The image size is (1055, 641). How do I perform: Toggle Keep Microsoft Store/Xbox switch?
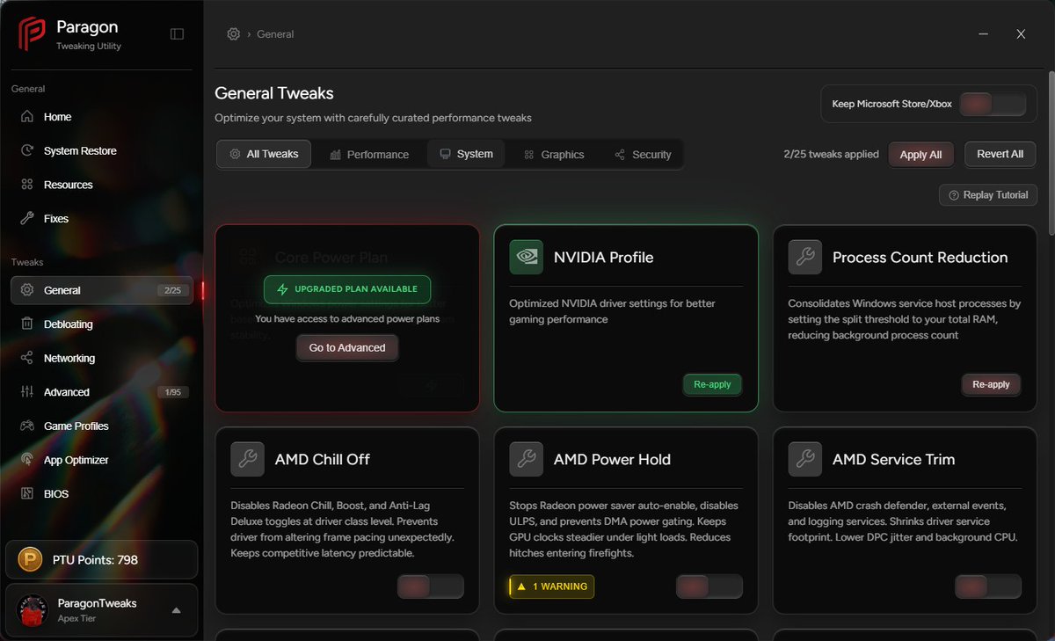pyautogui.click(x=993, y=104)
